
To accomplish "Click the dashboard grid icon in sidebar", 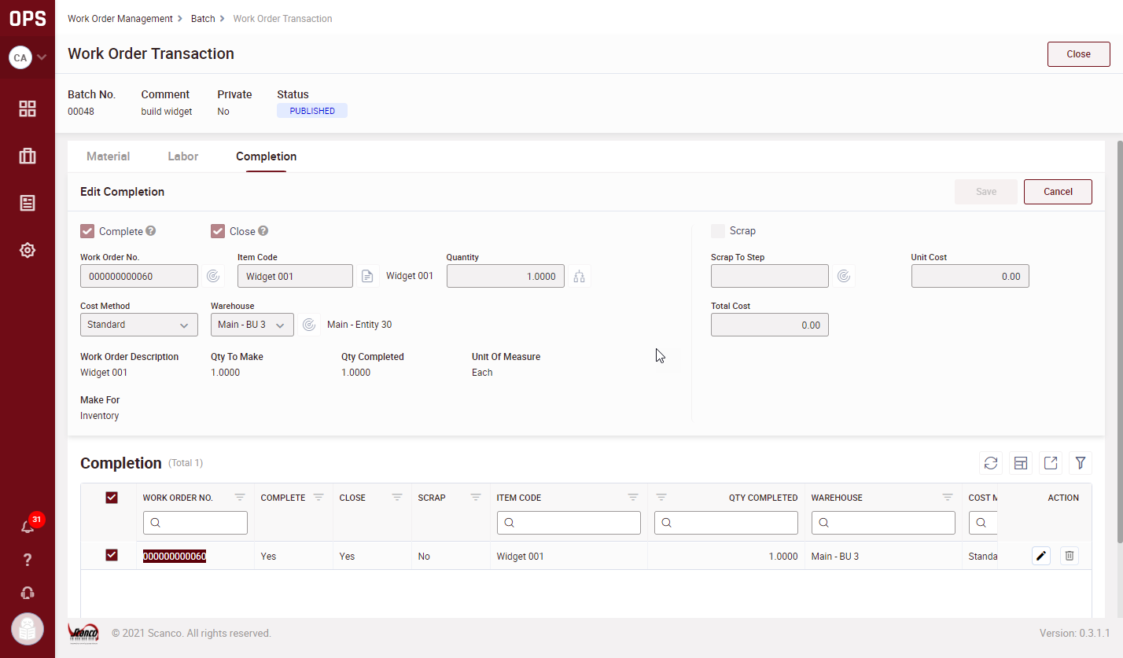I will tap(28, 108).
